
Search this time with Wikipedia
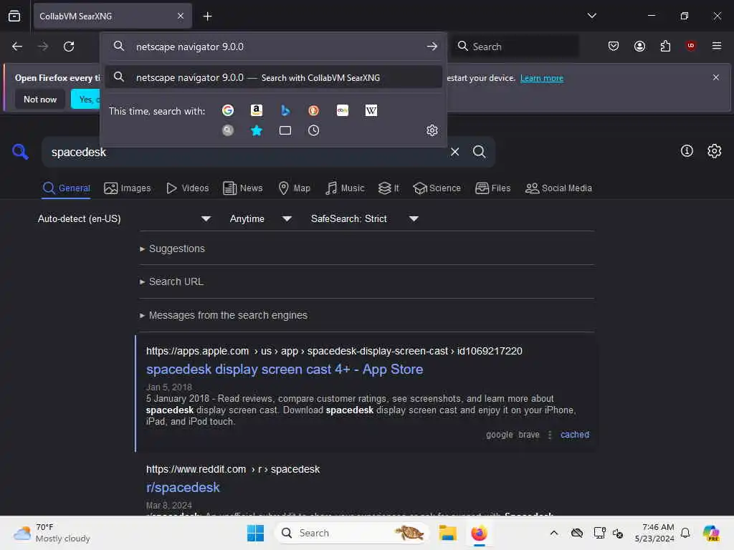click(x=371, y=110)
